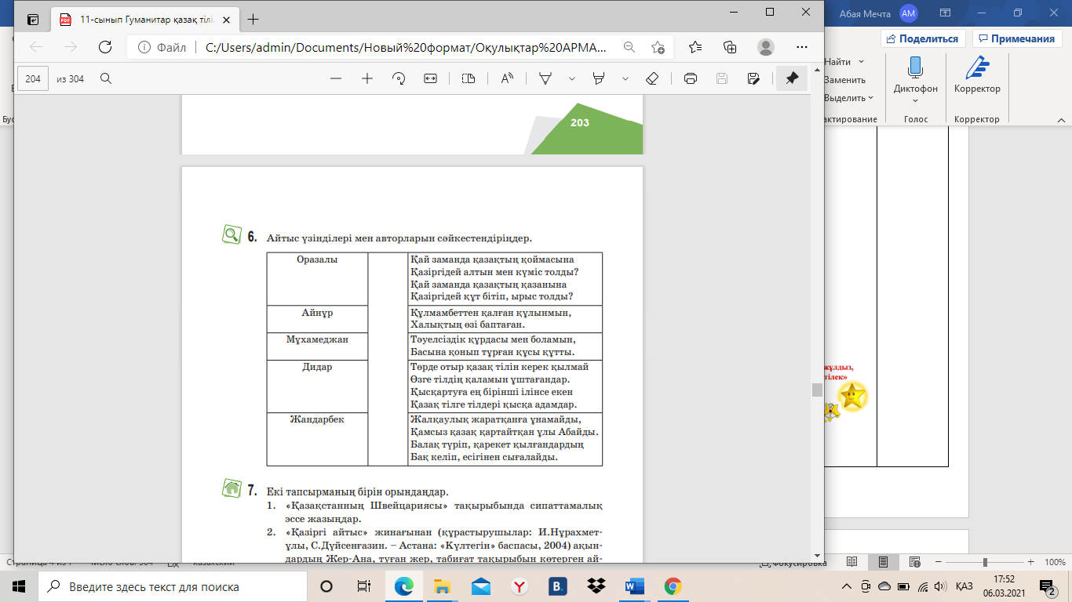Image resolution: width=1072 pixels, height=602 pixels.
Task: Switch Word to Web Layout view
Action: click(913, 563)
